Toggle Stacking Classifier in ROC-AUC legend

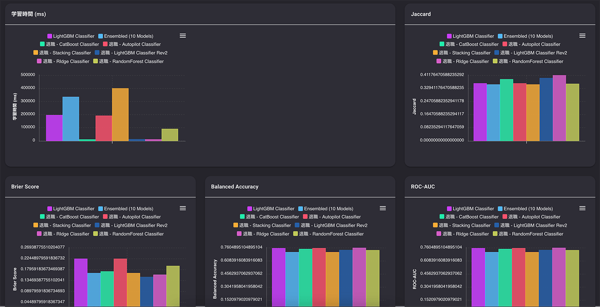[x=462, y=225]
